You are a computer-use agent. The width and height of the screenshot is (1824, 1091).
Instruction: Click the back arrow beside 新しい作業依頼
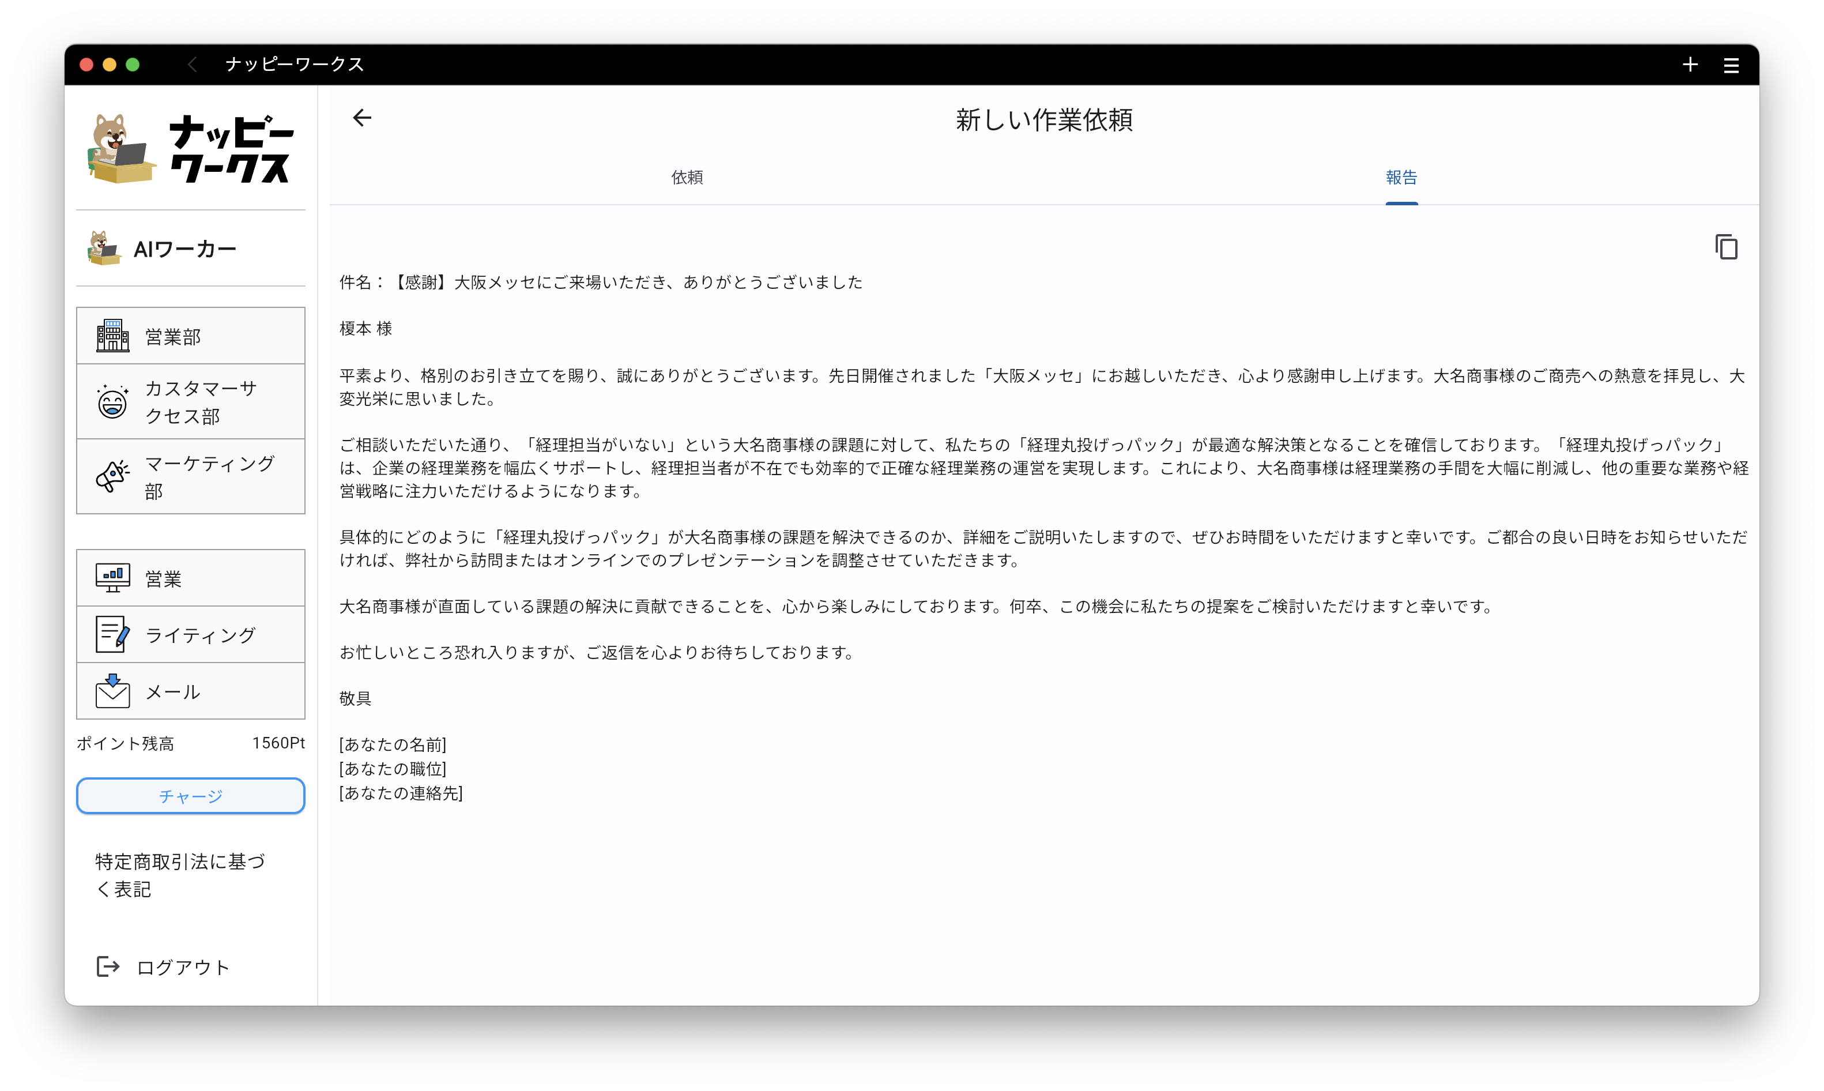pyautogui.click(x=361, y=118)
